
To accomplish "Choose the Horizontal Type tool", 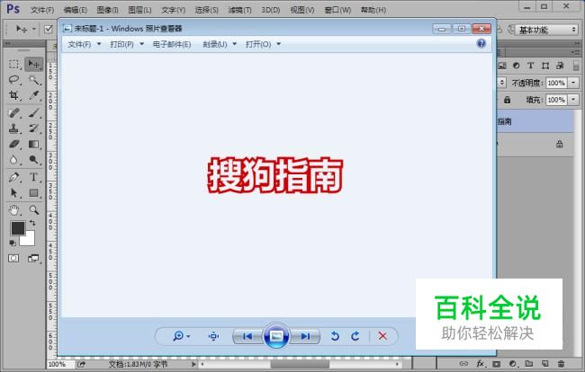I will (33, 177).
